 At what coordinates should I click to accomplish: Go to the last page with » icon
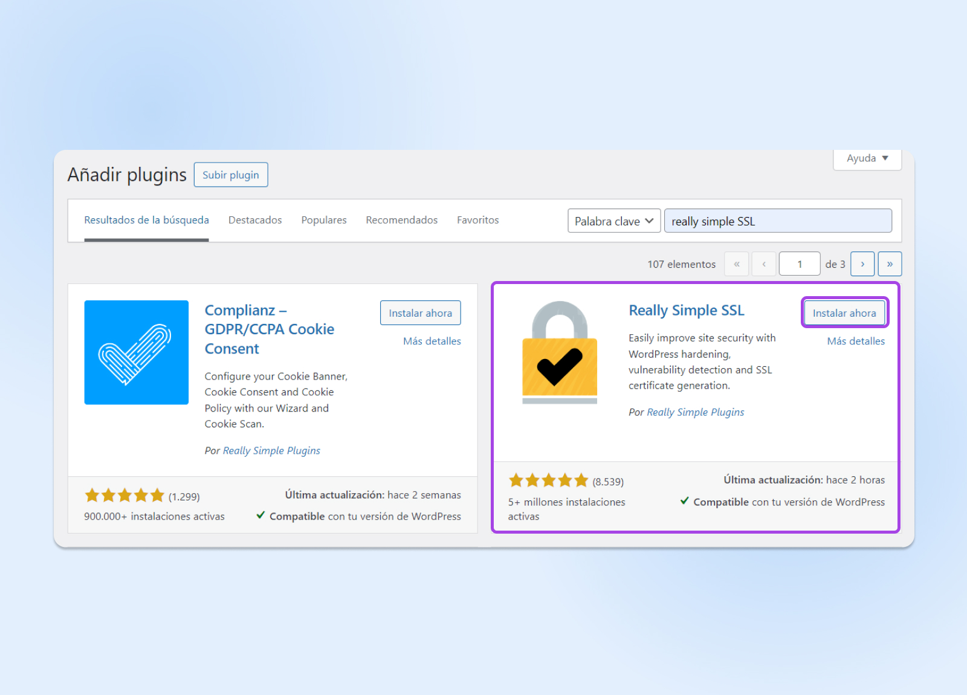pos(890,263)
